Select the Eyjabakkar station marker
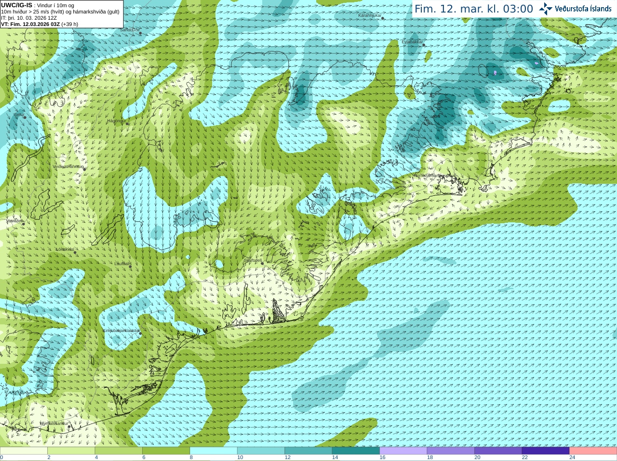 424,45
